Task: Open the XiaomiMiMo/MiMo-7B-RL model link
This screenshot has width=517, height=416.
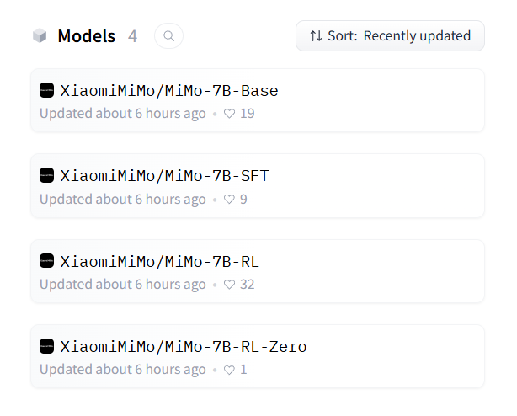Action: click(x=160, y=261)
